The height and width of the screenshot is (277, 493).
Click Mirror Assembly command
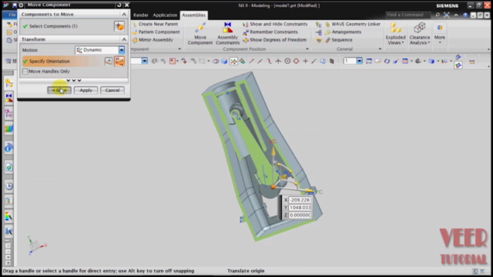(x=153, y=40)
